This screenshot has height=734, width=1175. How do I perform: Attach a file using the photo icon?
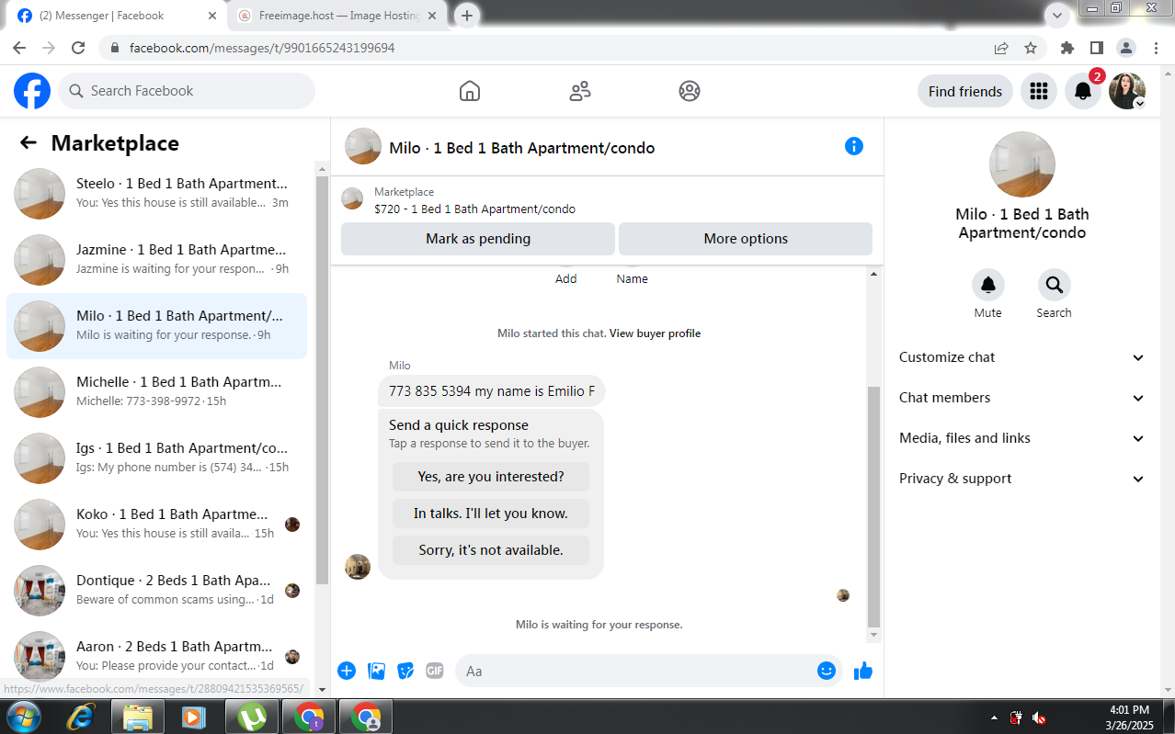tap(376, 671)
